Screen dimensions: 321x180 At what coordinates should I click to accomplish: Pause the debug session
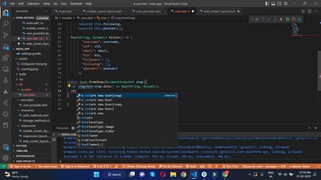click(257, 19)
